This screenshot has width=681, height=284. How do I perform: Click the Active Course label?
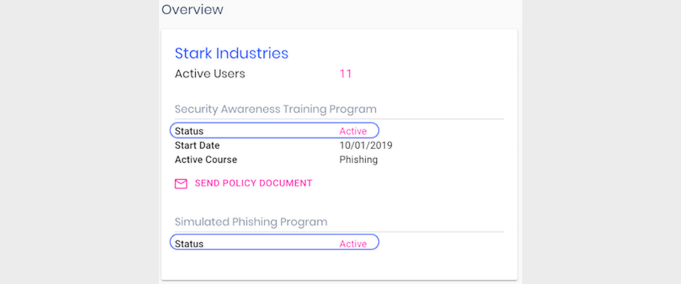[206, 159]
